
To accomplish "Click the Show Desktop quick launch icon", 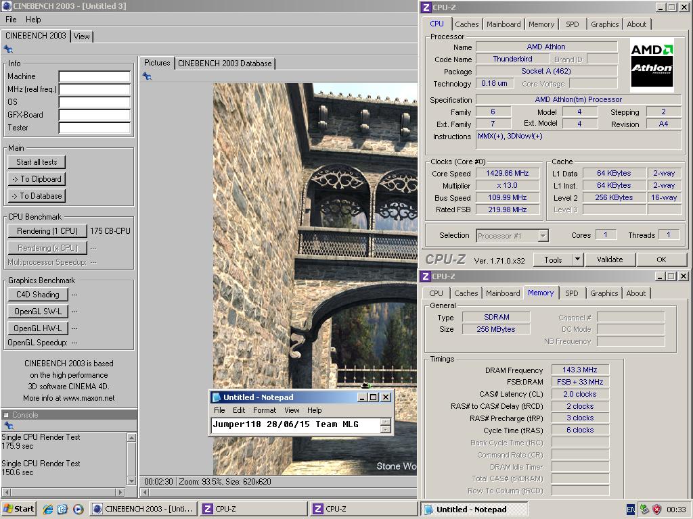I will 62,509.
